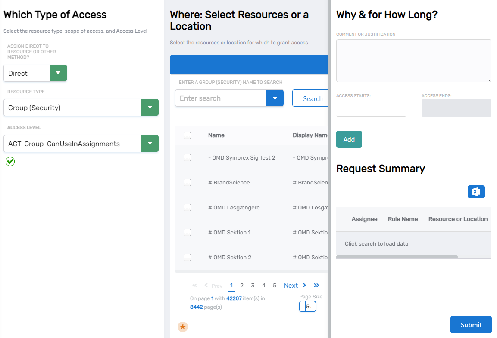Viewport: 497px width, 338px height.
Task: Toggle the select-all checkbox in the table header
Action: (x=187, y=135)
